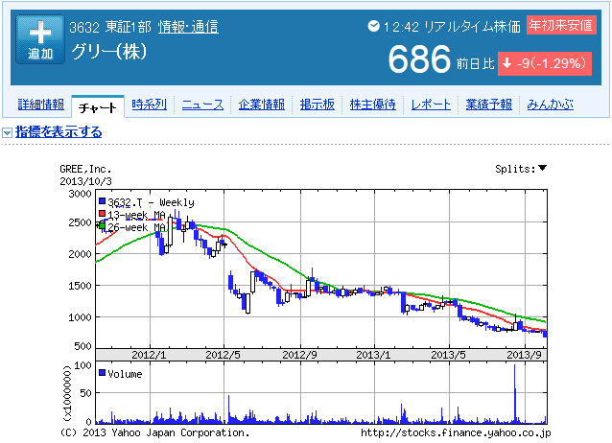The height and width of the screenshot is (443, 612).
Task: Open the みんかぶ tab
Action: tap(551, 105)
